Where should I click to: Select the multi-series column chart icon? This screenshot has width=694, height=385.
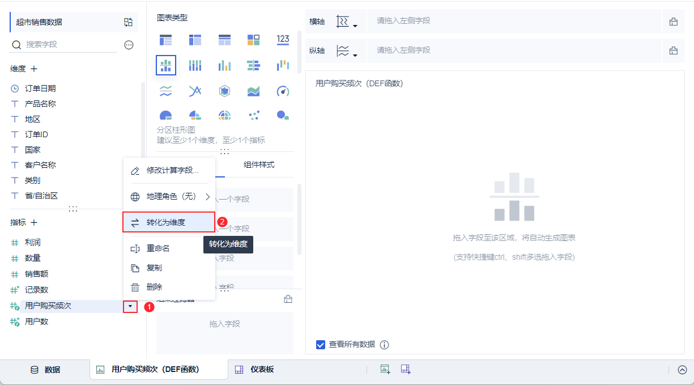click(224, 65)
